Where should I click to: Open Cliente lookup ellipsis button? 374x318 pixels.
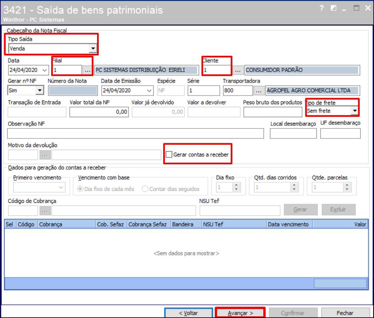[x=238, y=70]
